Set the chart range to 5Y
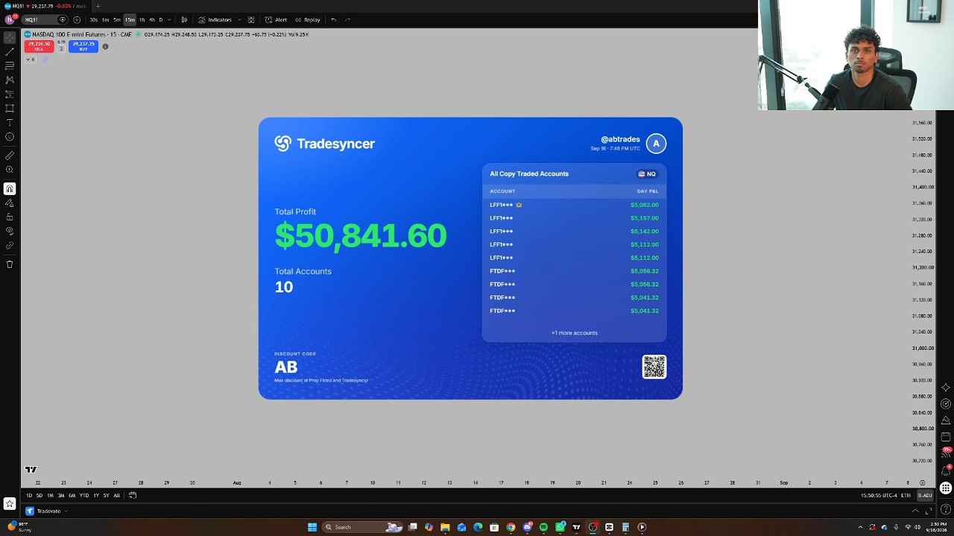This screenshot has width=954, height=536. point(106,495)
